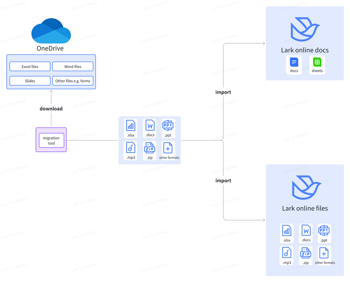Click the .xlsx icon under Lark online files
The height and width of the screenshot is (282, 350).
[x=287, y=231]
